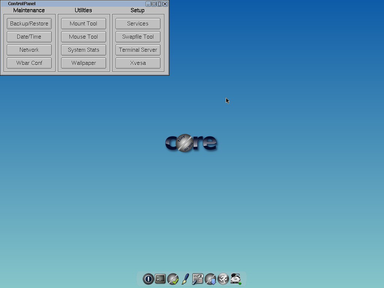Open Network settings
The height and width of the screenshot is (288, 384).
tap(29, 50)
